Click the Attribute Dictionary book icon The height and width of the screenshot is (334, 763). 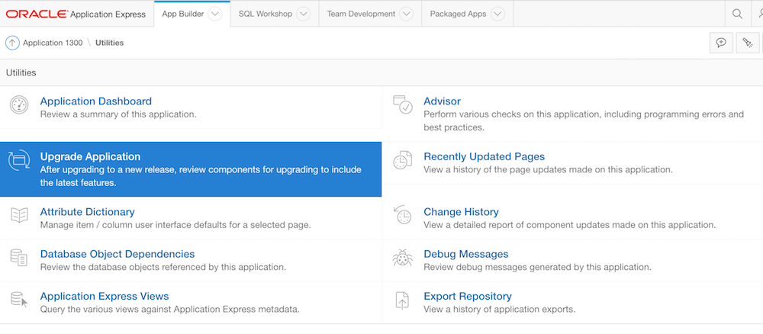click(x=19, y=215)
